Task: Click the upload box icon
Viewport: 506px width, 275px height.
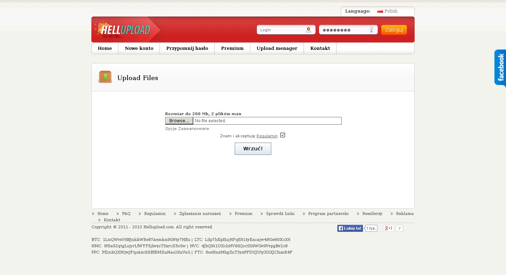Action: pos(105,77)
